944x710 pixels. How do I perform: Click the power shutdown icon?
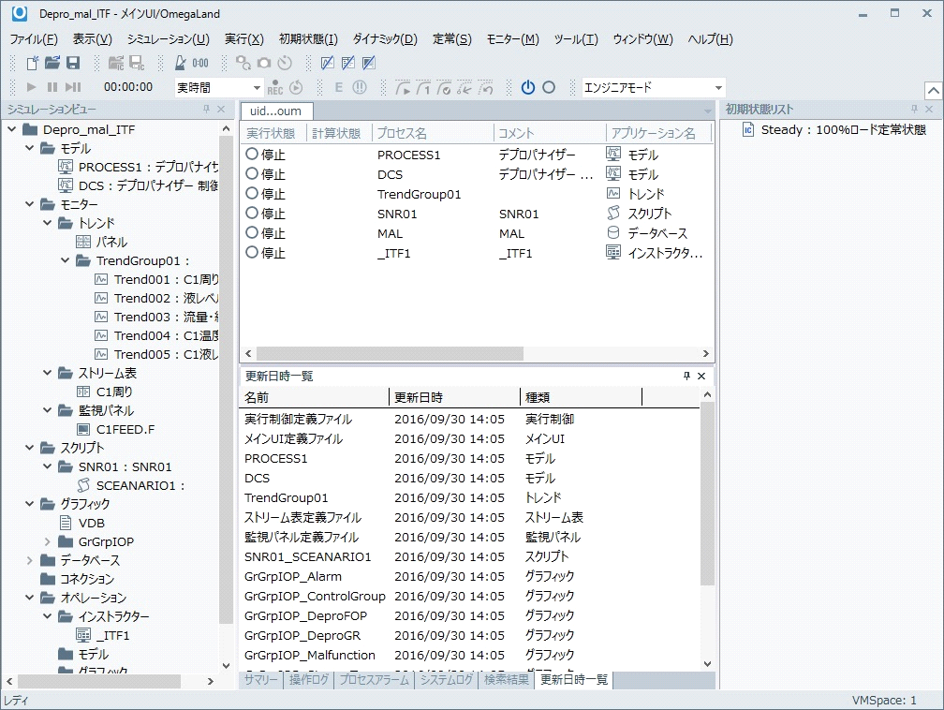click(x=527, y=87)
